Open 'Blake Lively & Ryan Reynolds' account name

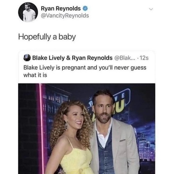72,58
